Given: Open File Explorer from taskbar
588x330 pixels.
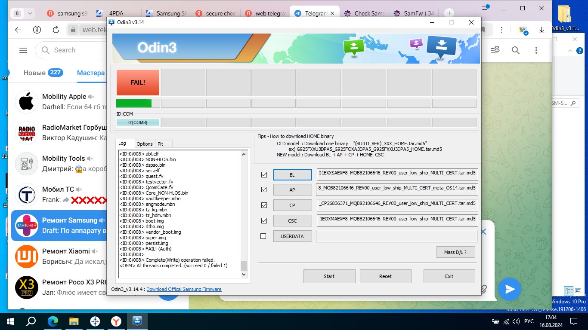Looking at the screenshot, I should click(x=74, y=321).
